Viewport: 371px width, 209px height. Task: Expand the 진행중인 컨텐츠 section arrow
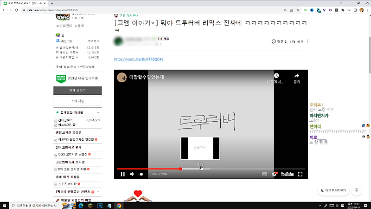(x=98, y=192)
